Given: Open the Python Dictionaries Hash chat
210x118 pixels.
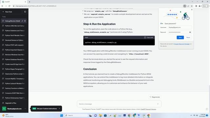Looking at the screenshot, I should pos(14,98).
